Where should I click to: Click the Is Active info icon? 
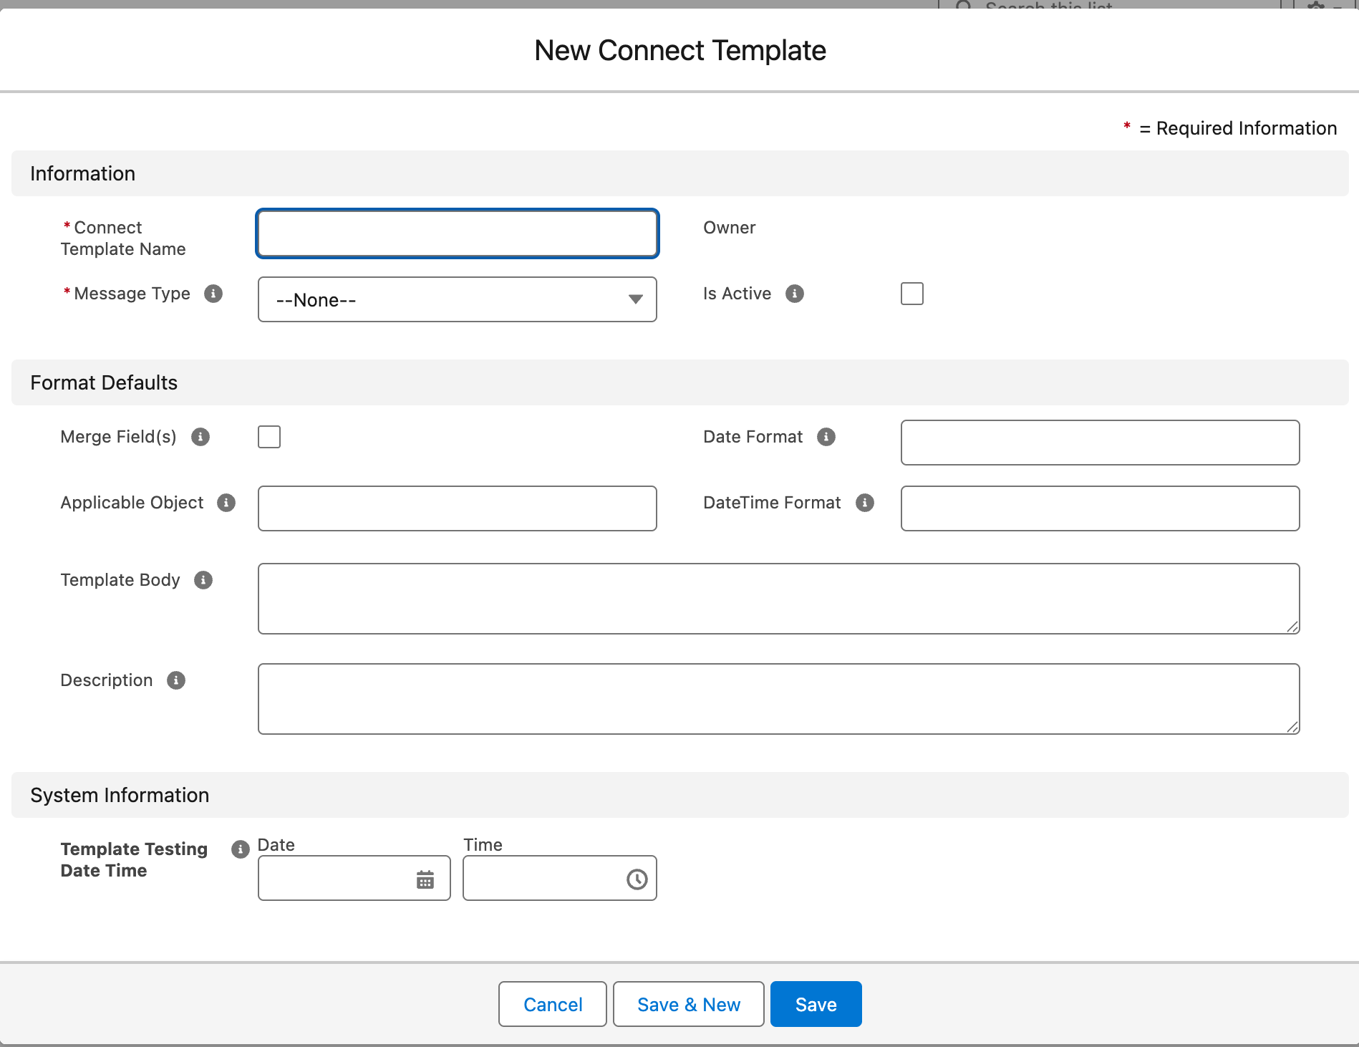pyautogui.click(x=795, y=294)
